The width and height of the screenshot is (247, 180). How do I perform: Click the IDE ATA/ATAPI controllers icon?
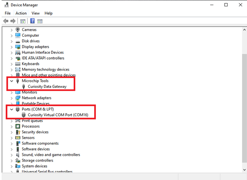pos(17,58)
